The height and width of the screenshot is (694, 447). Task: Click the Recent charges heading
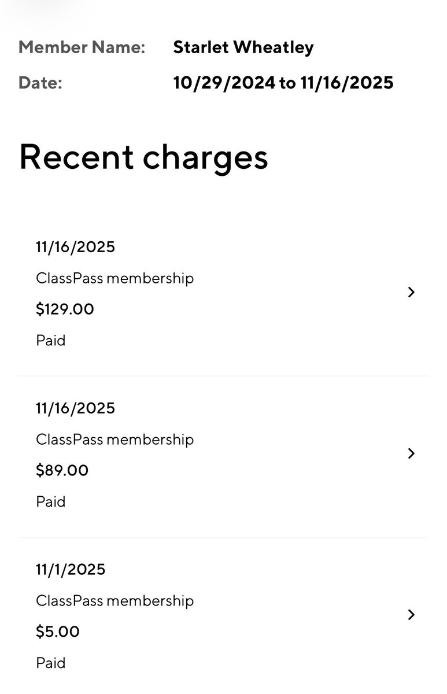pyautogui.click(x=143, y=157)
